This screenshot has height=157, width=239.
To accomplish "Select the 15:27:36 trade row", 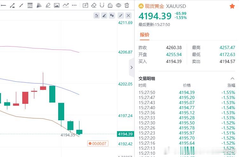I will (187, 113).
